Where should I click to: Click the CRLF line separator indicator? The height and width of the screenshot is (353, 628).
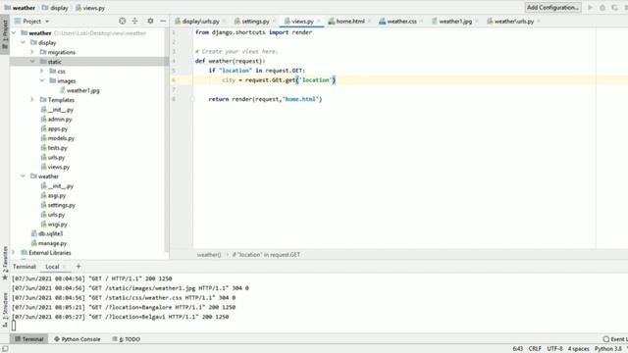[535, 349]
